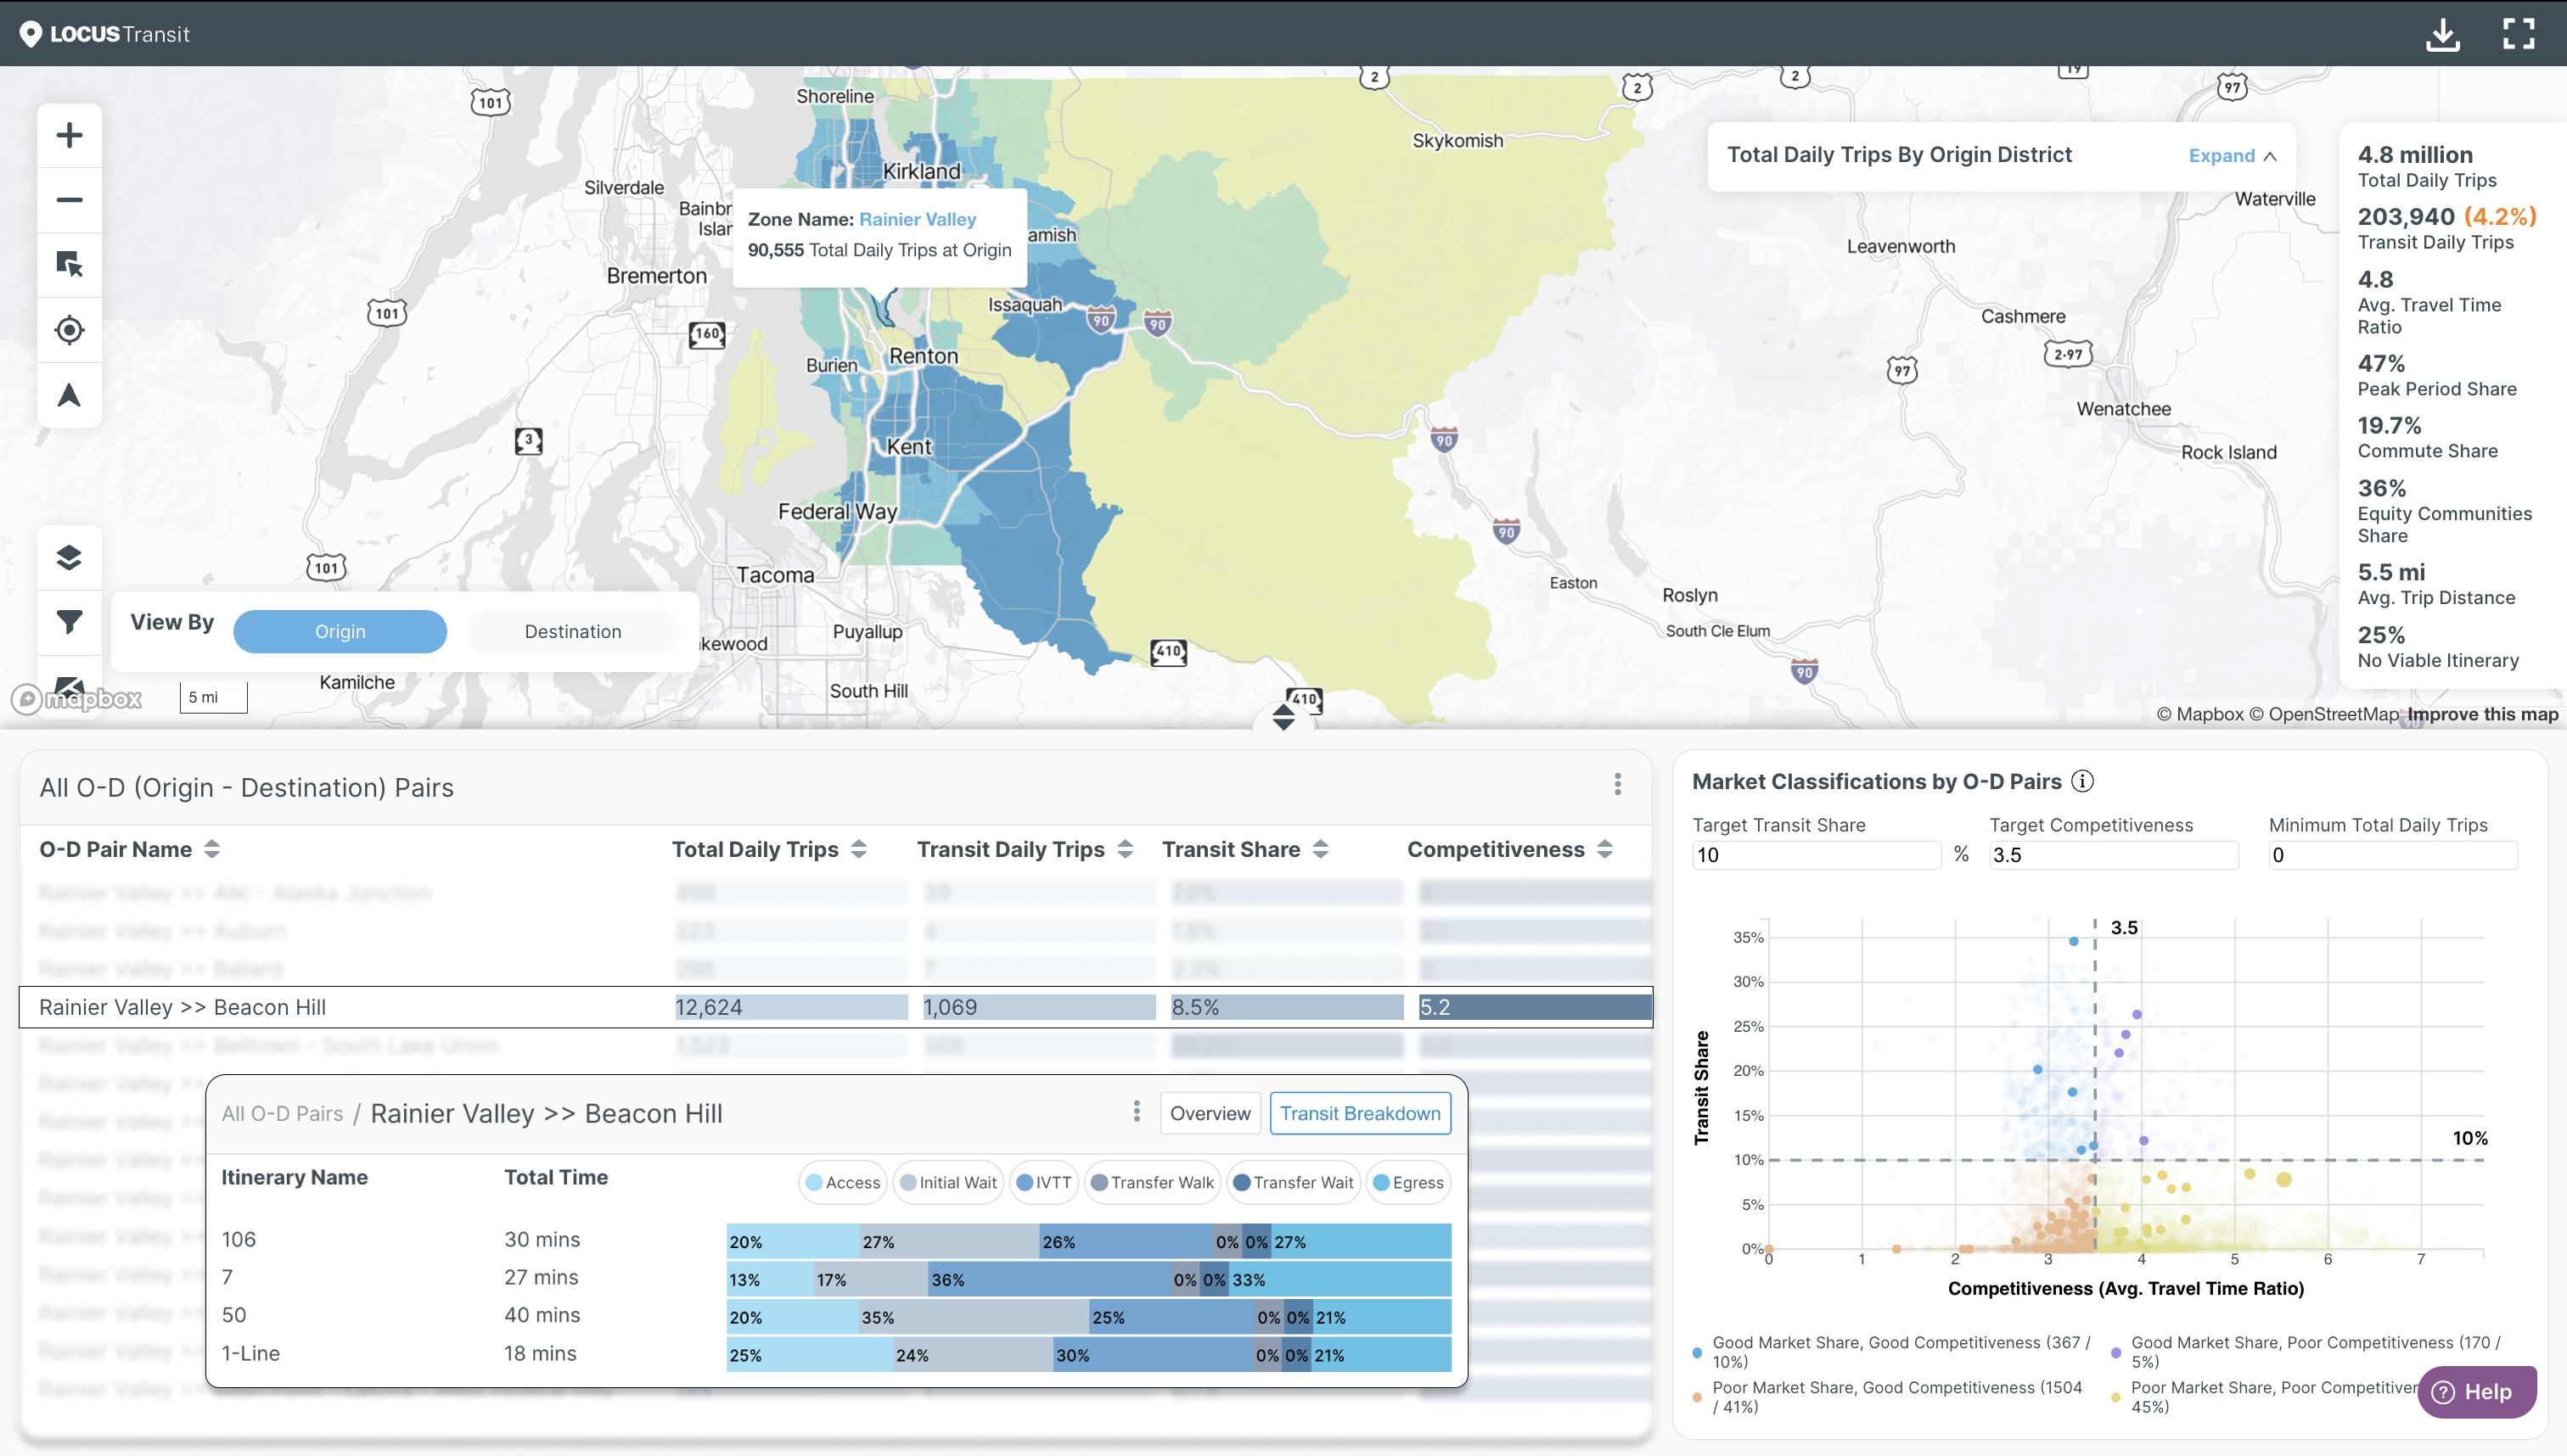Viewport: 2567px width, 1456px height.
Task: Click the zoom-out icon on the map
Action: tap(67, 199)
